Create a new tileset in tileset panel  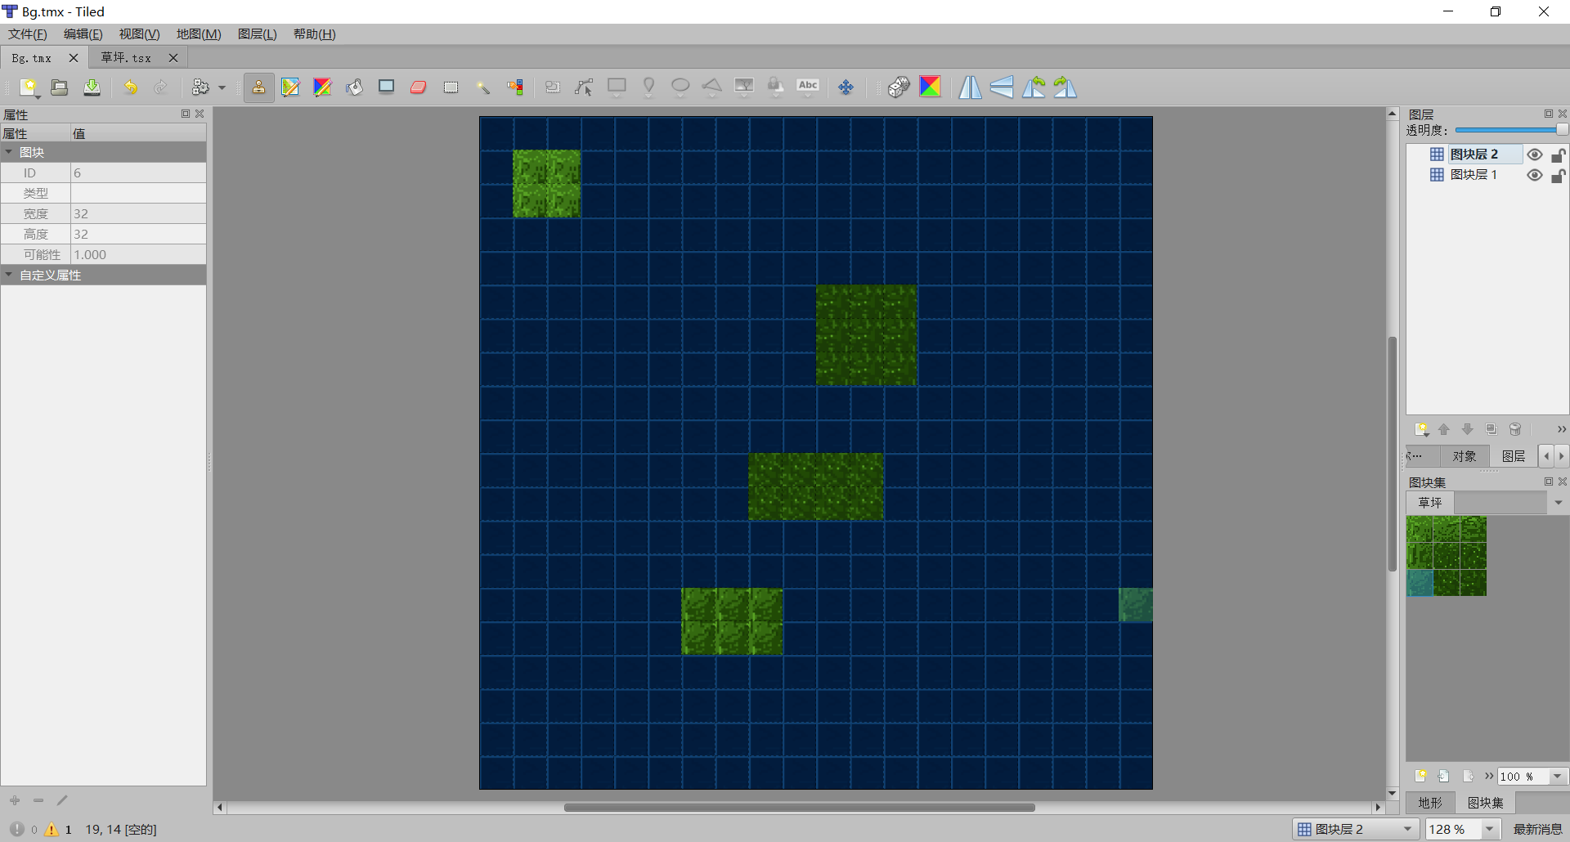pos(1421,776)
